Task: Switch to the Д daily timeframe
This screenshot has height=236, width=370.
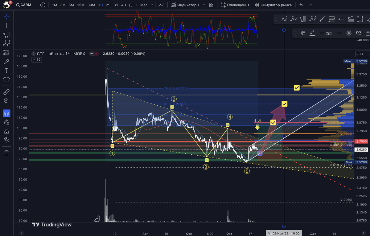Action: click(130, 5)
